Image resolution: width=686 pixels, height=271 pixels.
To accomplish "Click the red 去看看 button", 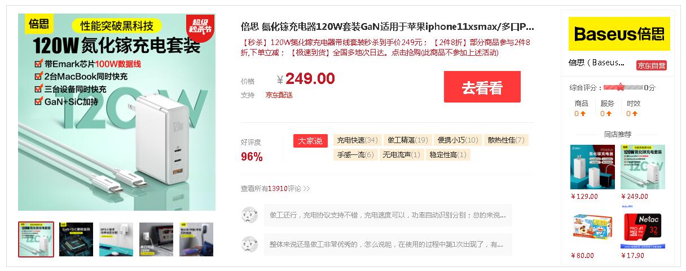I will tap(482, 87).
